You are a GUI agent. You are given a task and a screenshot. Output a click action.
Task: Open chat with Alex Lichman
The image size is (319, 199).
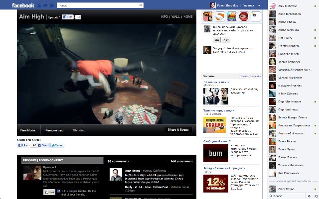pos(293,6)
